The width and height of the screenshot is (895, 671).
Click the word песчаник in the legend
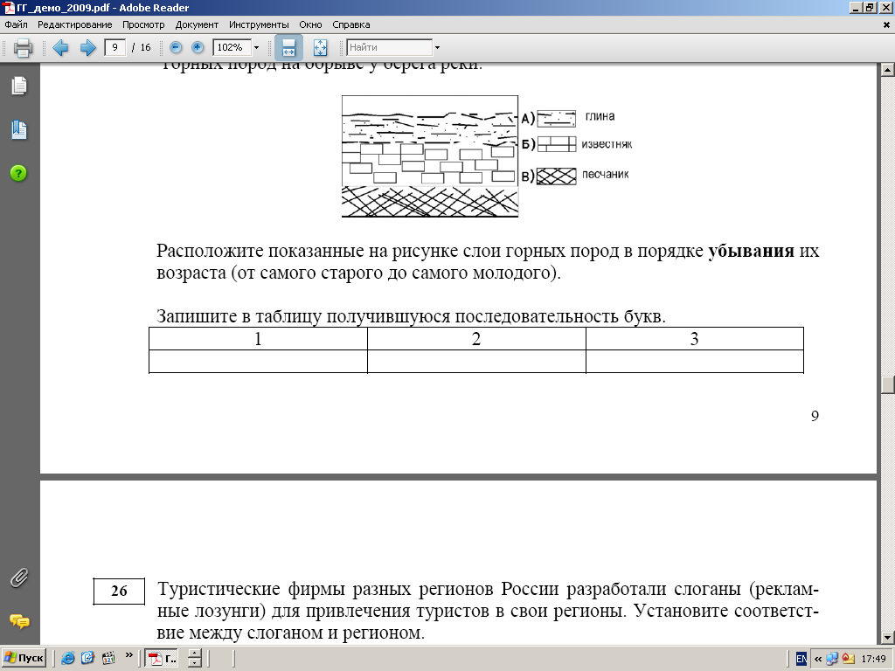pyautogui.click(x=605, y=175)
